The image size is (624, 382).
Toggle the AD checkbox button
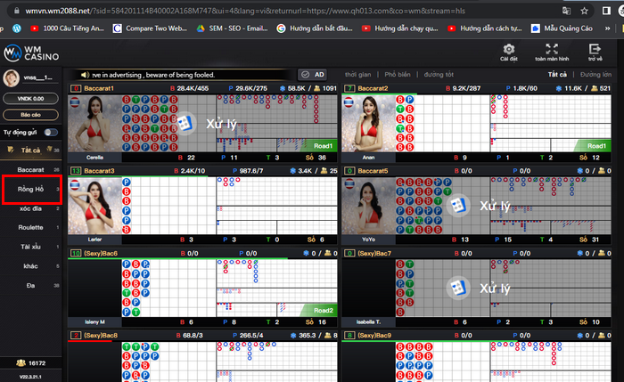tap(313, 75)
